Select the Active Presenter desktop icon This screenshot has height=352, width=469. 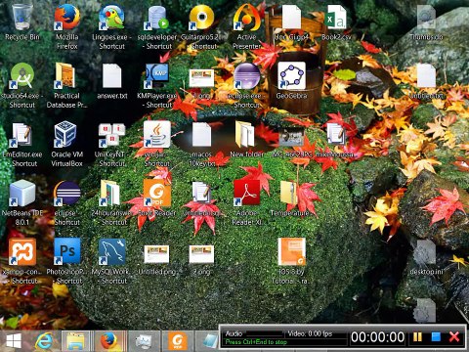(246, 17)
